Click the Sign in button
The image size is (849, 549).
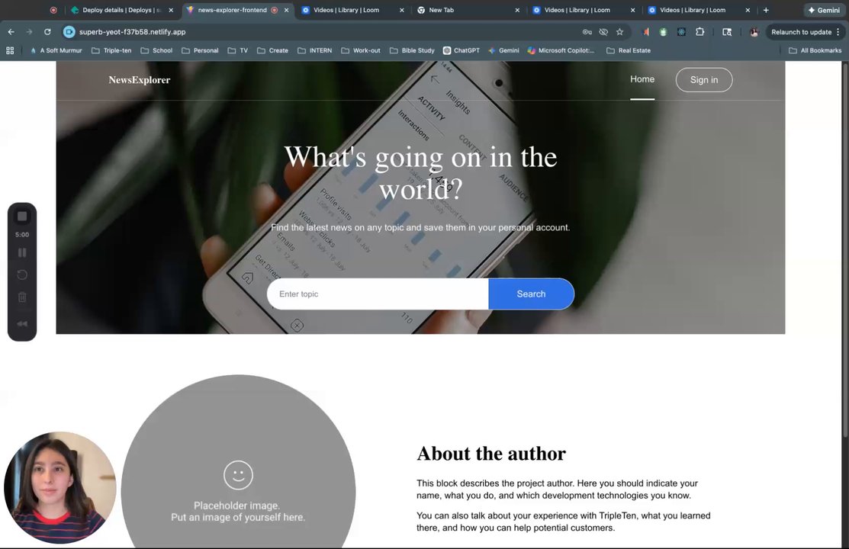point(704,80)
